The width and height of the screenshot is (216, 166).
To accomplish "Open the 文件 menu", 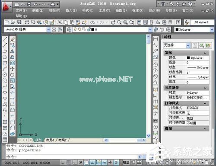I will click(x=21, y=10).
